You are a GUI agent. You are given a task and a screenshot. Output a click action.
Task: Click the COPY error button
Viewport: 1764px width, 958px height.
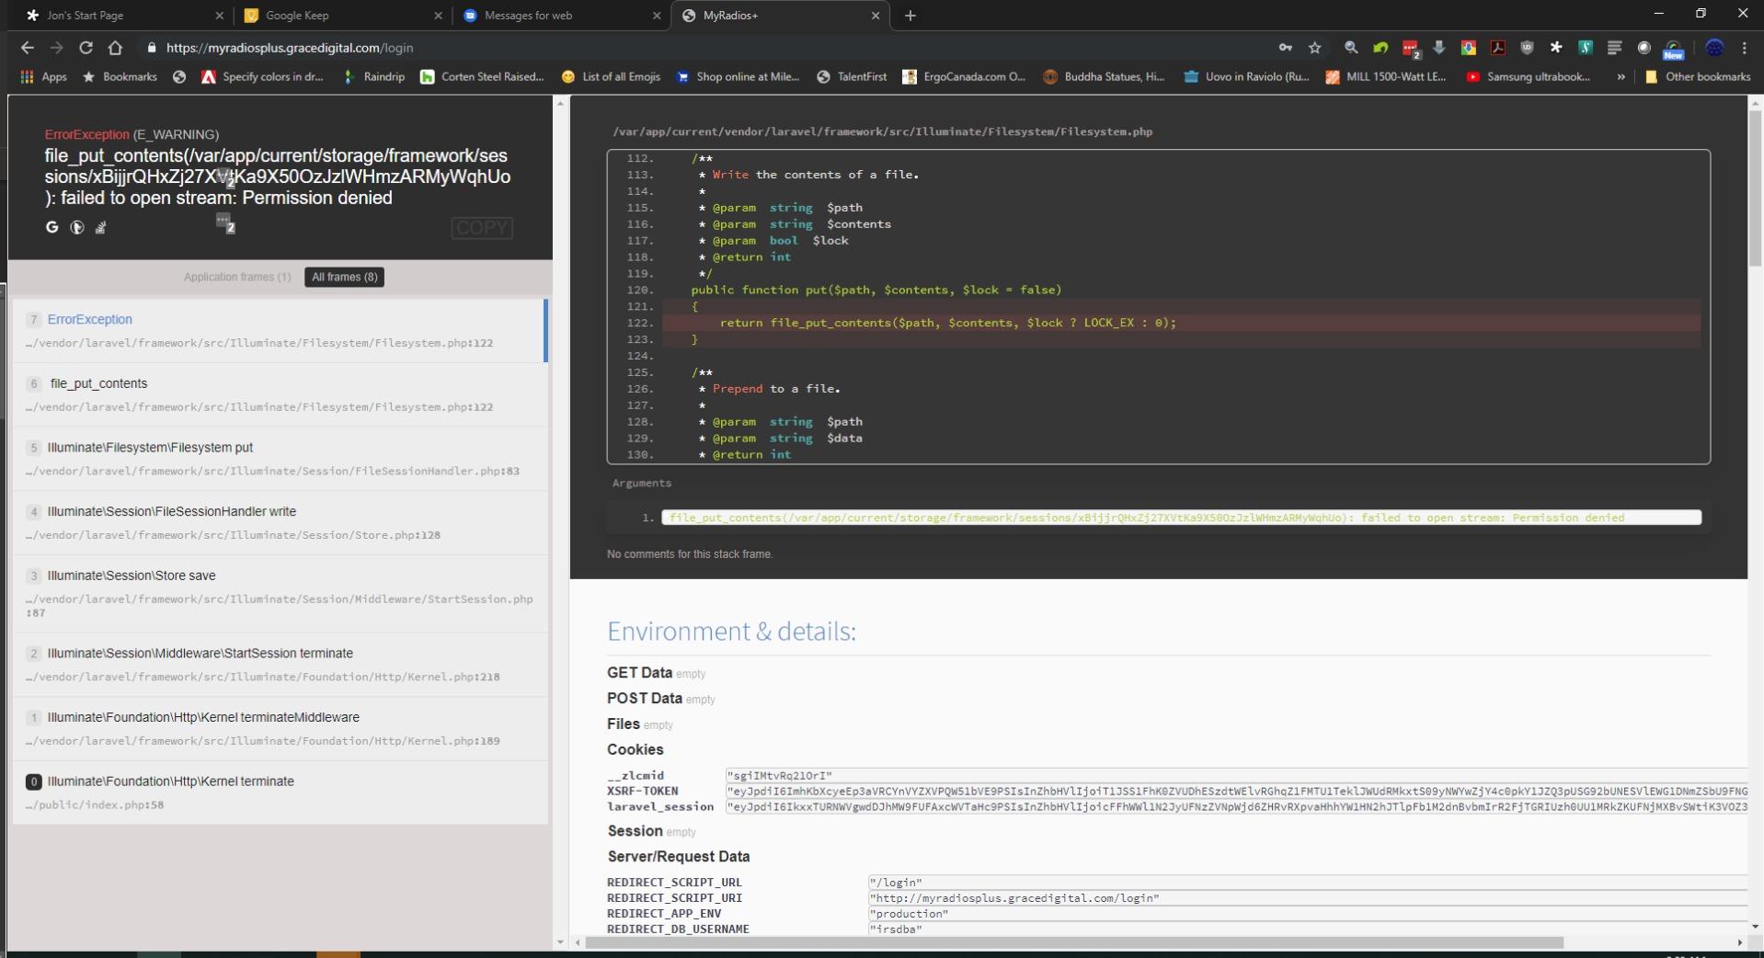pos(481,228)
